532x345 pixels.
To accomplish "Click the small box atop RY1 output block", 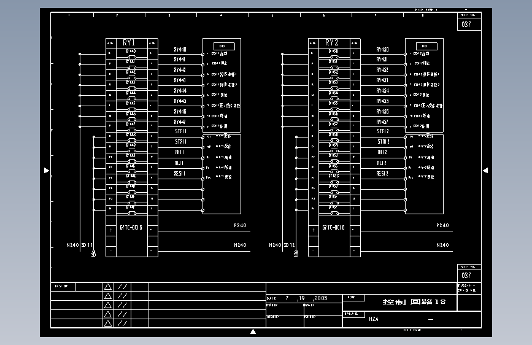I will tap(224, 46).
